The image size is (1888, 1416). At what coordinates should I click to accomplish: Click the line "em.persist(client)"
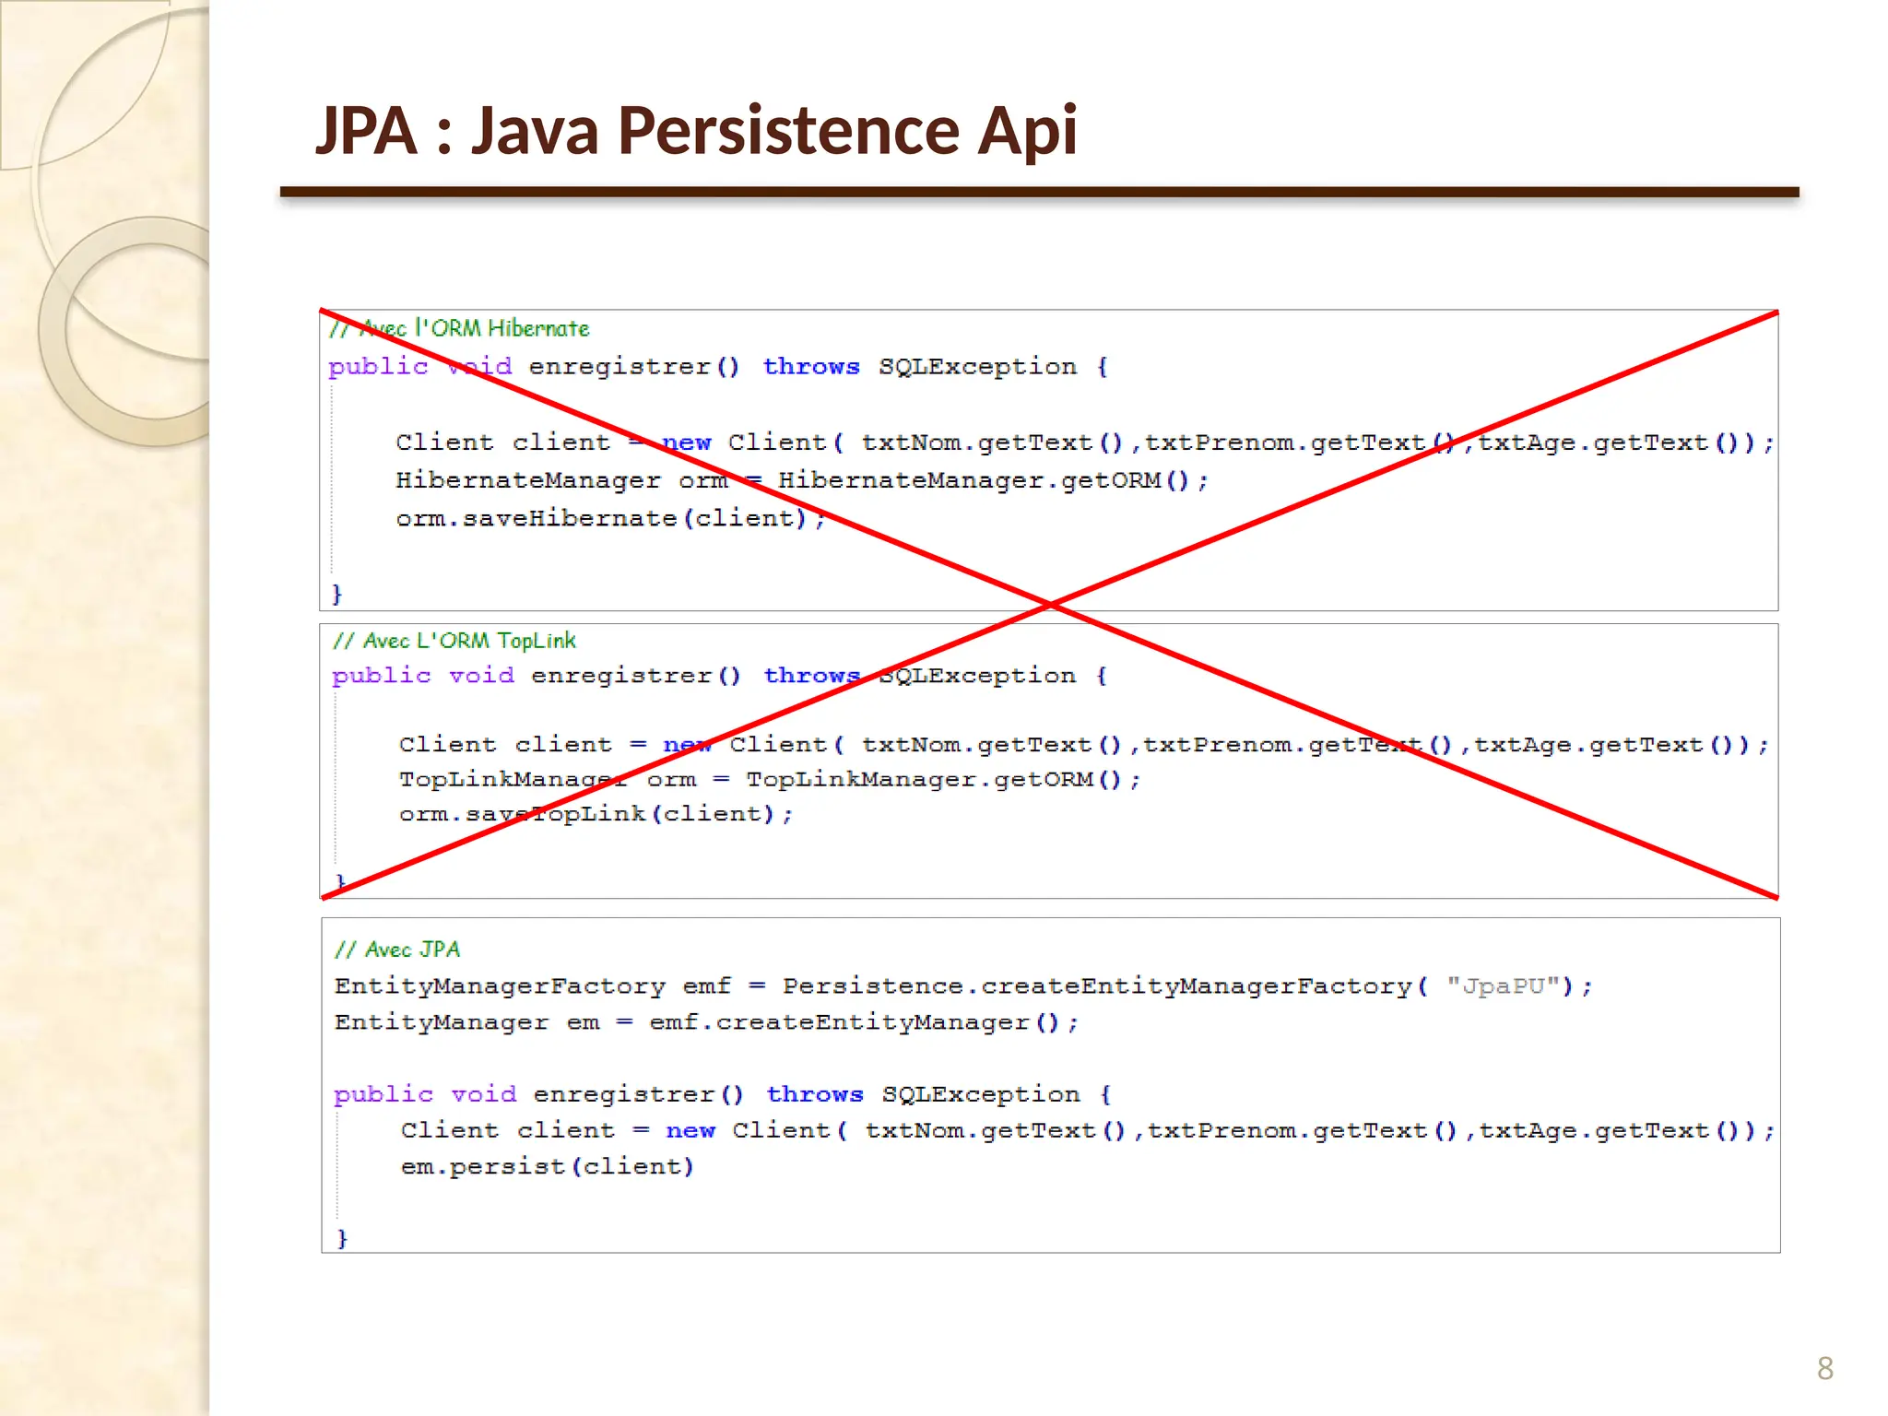[x=547, y=1167]
